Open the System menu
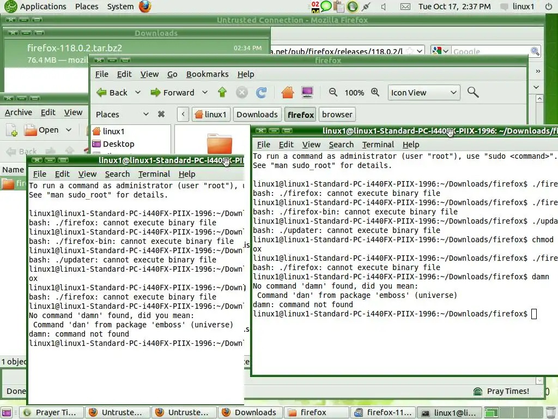This screenshot has height=419, width=558. pos(120,7)
